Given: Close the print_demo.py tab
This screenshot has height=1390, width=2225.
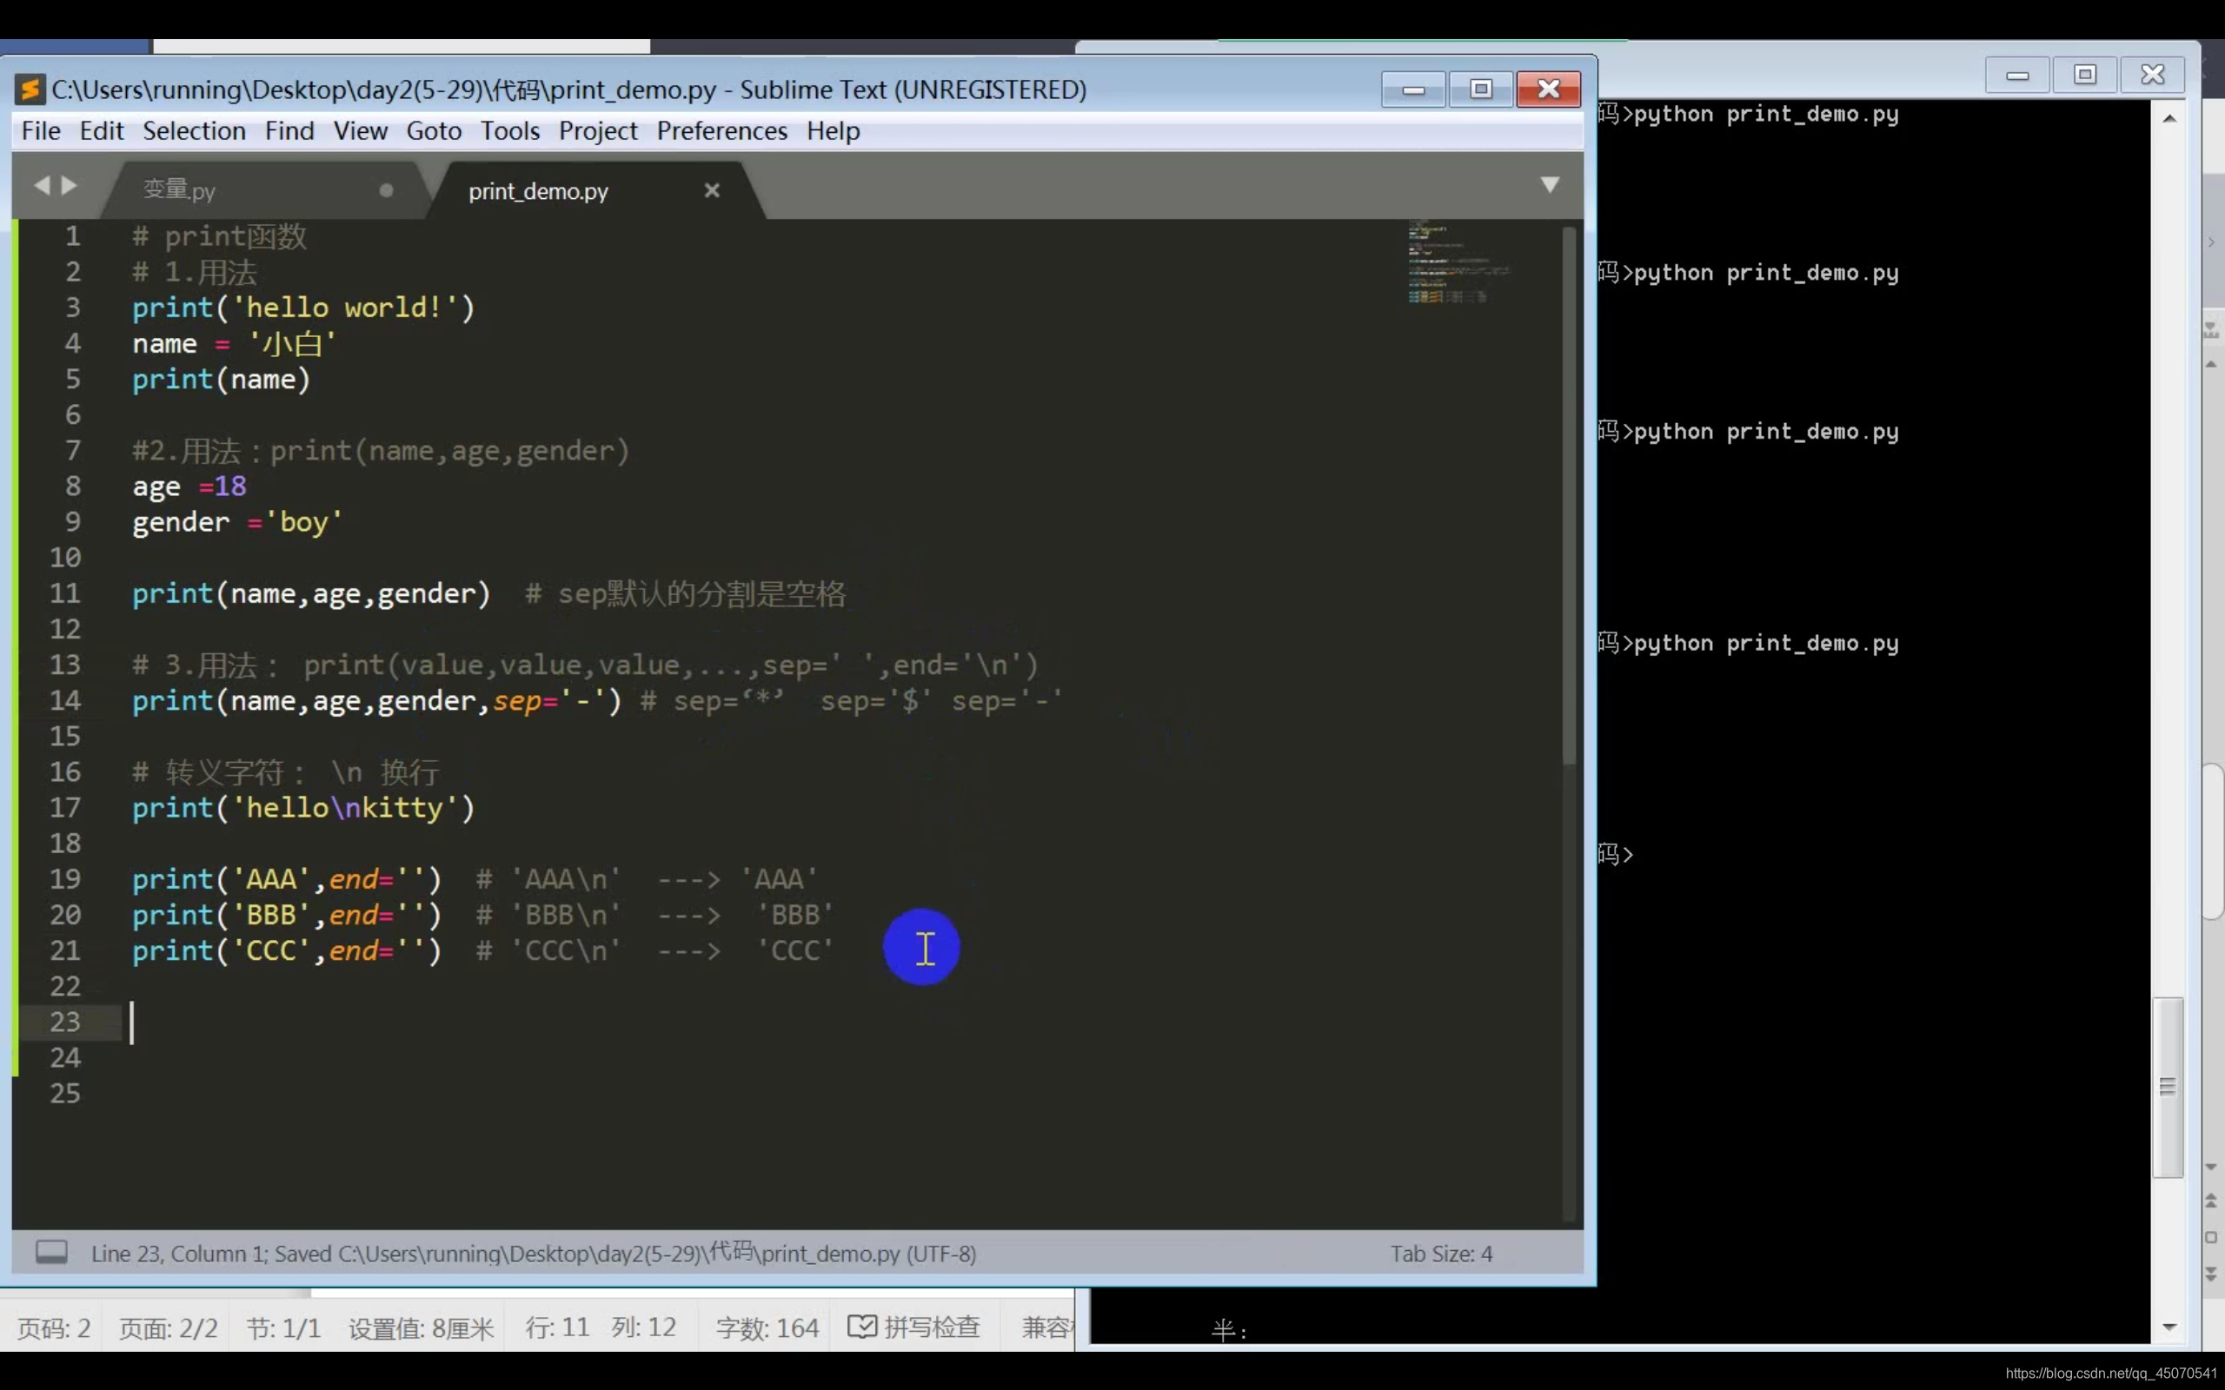Looking at the screenshot, I should click(x=712, y=190).
